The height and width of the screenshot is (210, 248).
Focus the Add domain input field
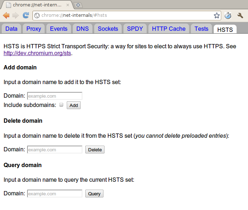pyautogui.click(x=55, y=96)
